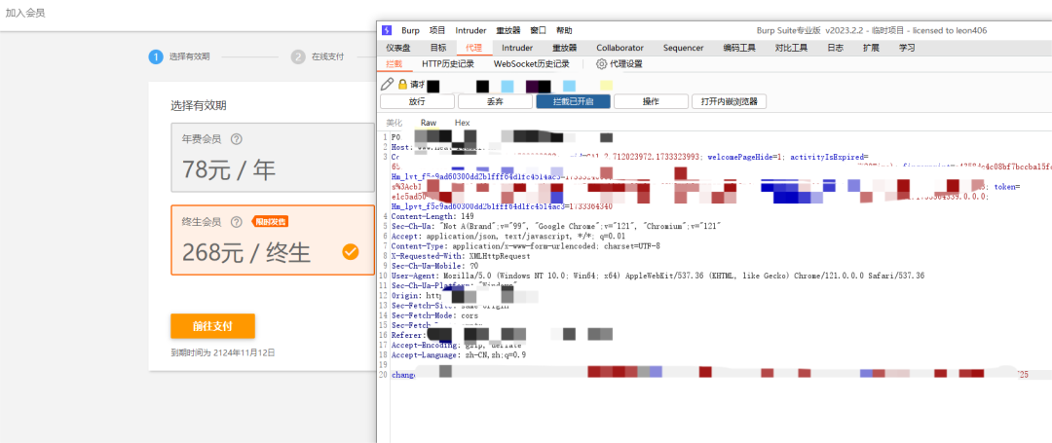The width and height of the screenshot is (1052, 443).
Task: Switch to the 仪表盘 tab
Action: coord(398,48)
